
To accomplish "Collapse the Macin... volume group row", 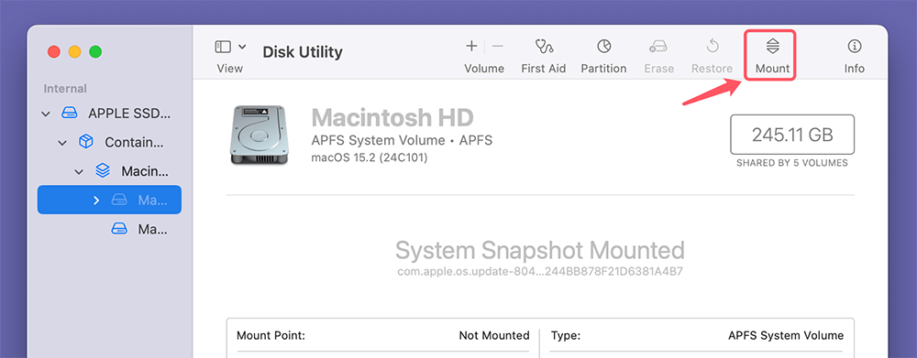I will pos(79,171).
